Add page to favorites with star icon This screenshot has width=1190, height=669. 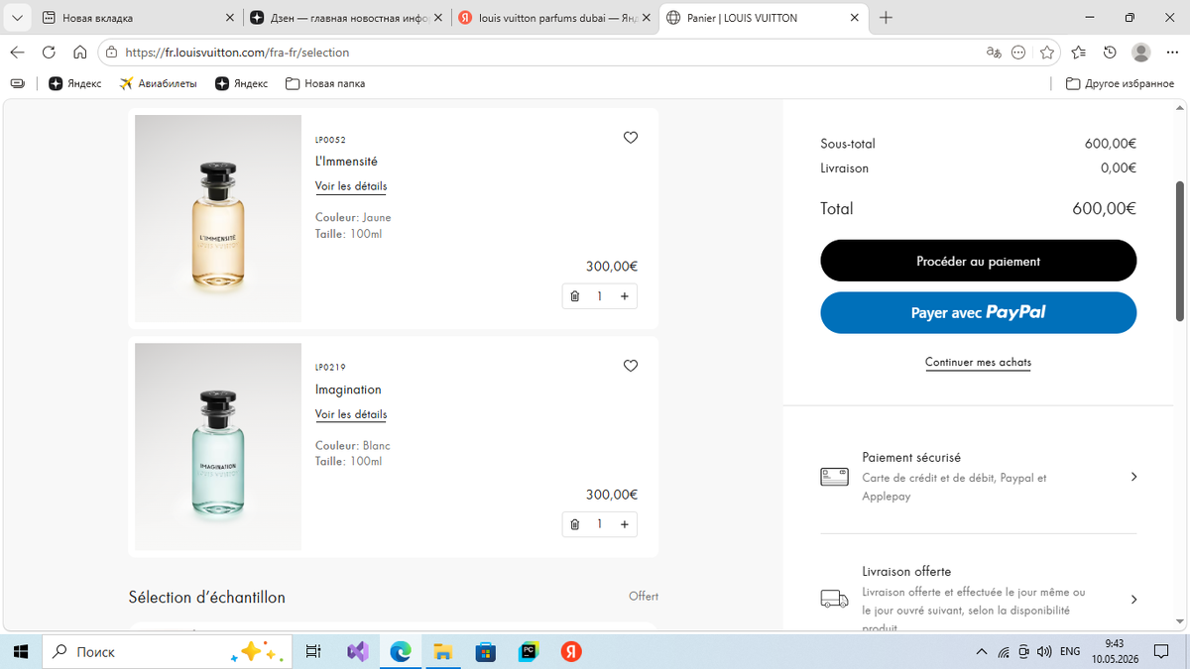(1047, 53)
